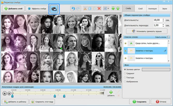This screenshot has width=173, height=106.
Task: Select the Градиент background option
Action: point(125,73)
